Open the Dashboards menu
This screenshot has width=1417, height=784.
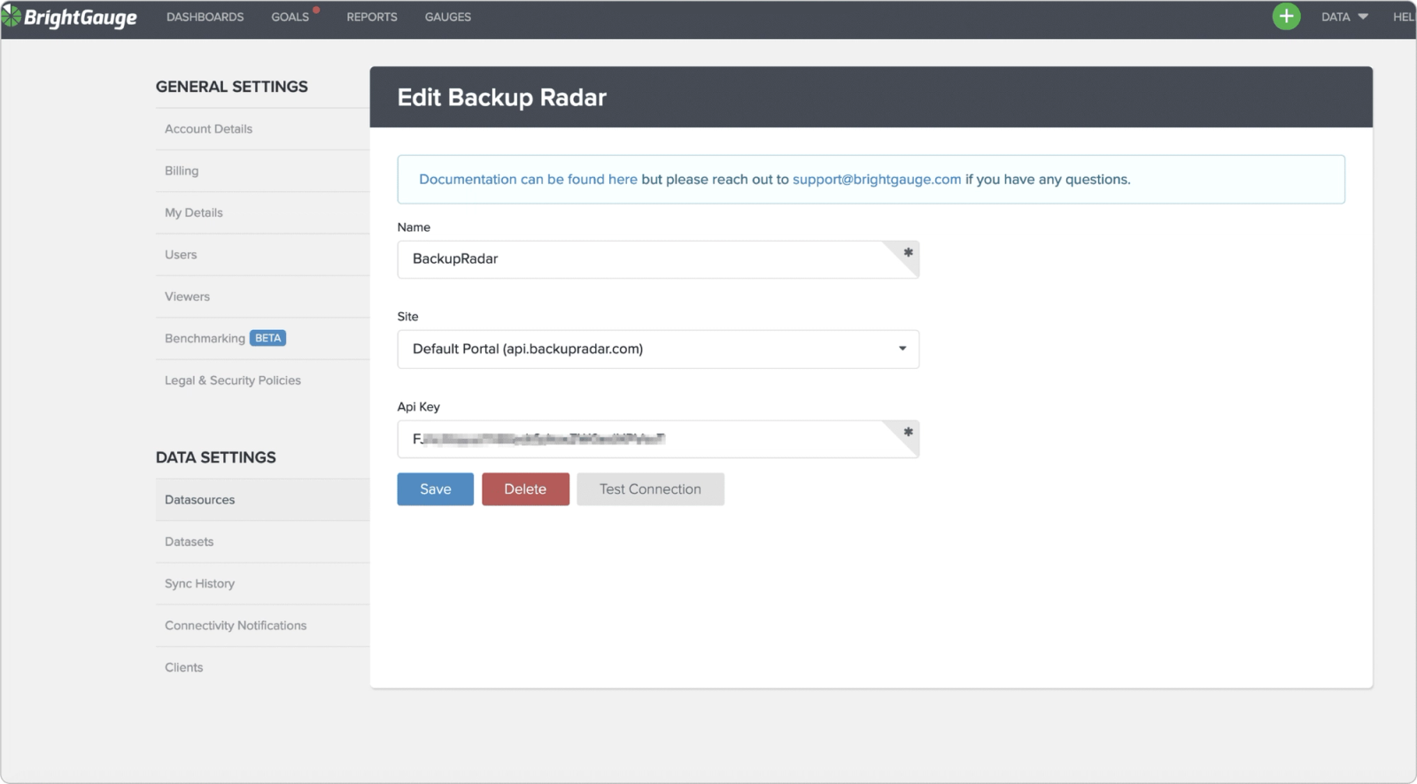[x=205, y=17]
